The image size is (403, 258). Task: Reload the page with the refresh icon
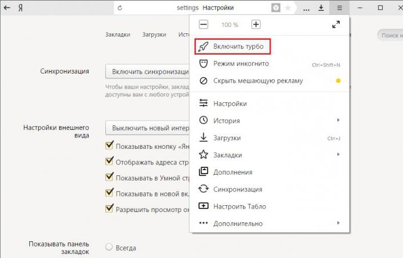coord(120,8)
